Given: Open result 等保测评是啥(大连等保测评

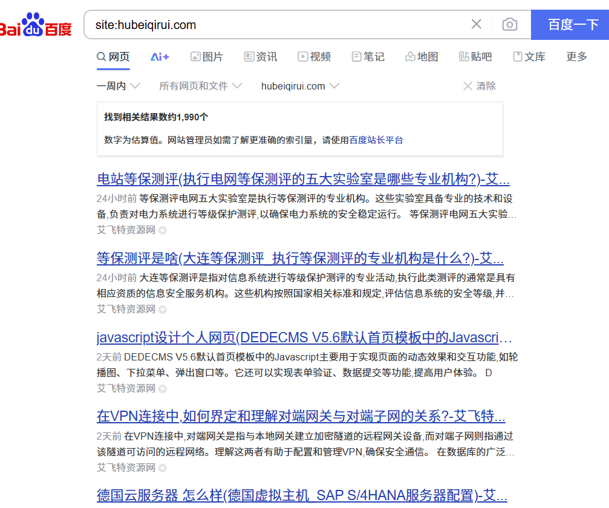Looking at the screenshot, I should tap(300, 258).
